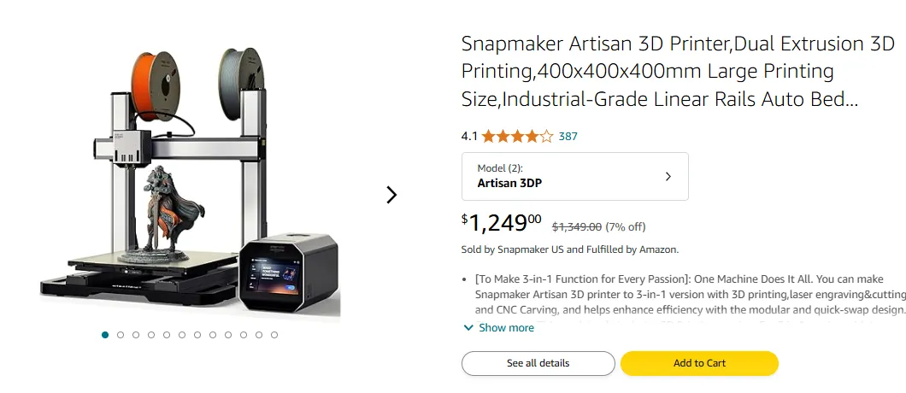
Task: Select the third carousel dot
Action: (136, 335)
